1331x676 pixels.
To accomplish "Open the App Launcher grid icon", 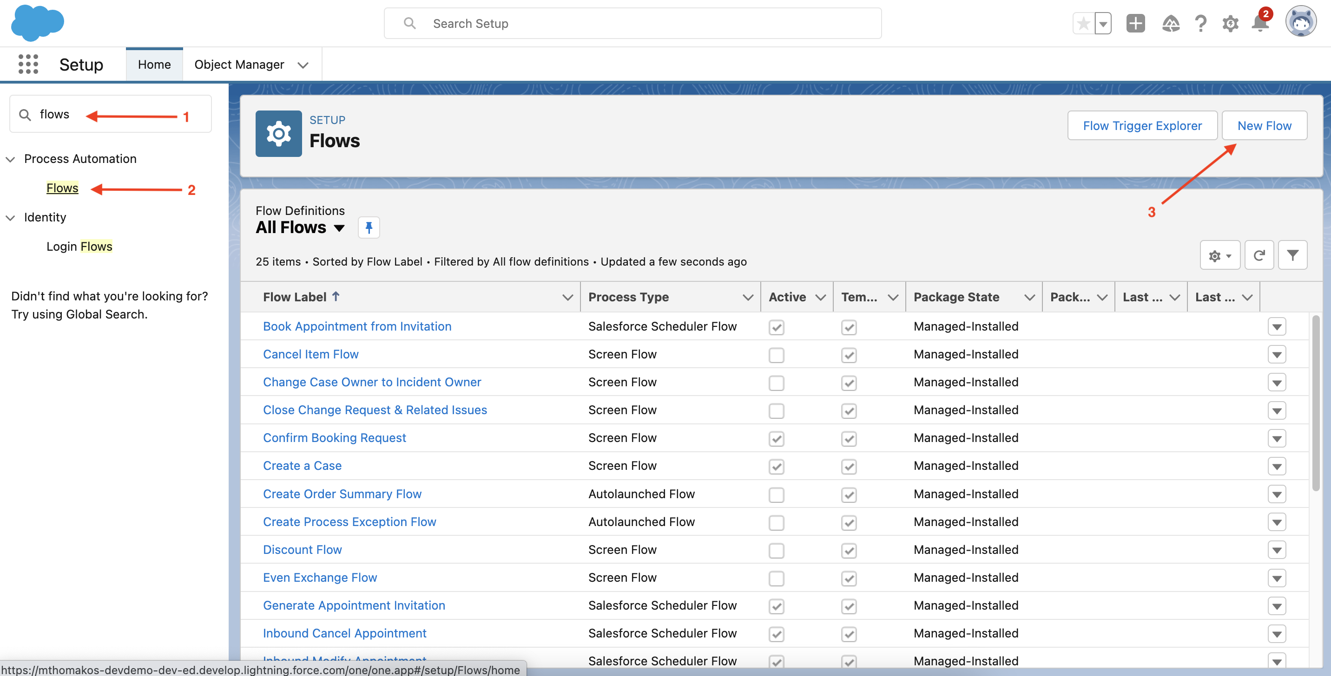I will (28, 65).
